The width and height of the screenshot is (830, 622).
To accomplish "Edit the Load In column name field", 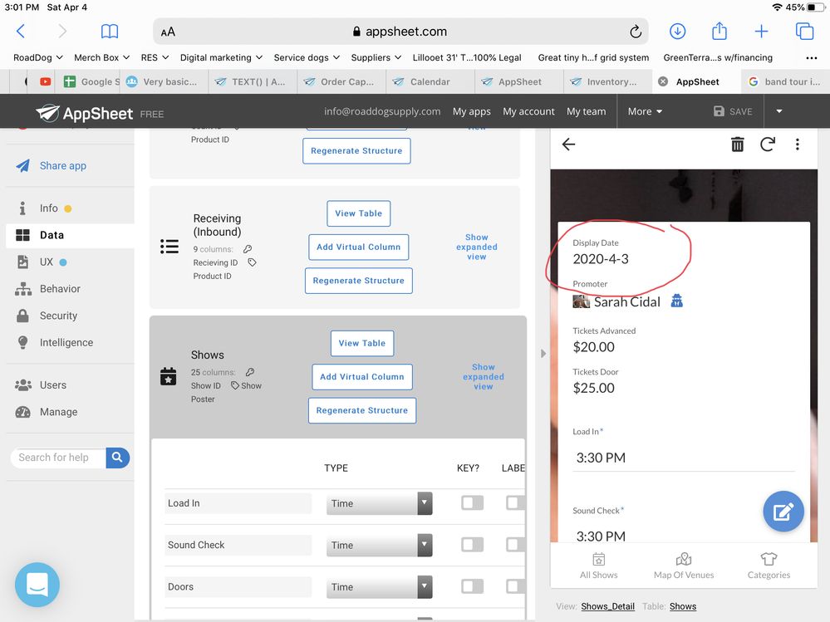I will 238,503.
